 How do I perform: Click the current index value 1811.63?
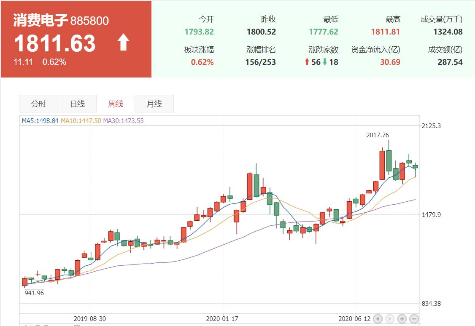point(55,43)
